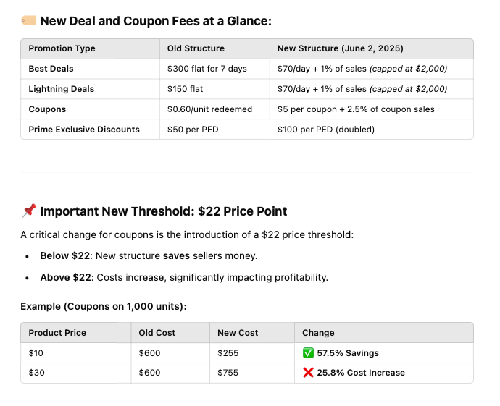Select the $100 per PED (doubled) cell

pos(325,130)
